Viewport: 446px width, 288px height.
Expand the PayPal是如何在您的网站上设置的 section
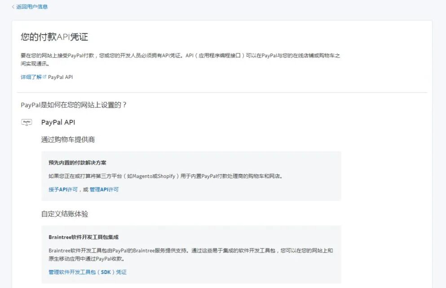73,105
